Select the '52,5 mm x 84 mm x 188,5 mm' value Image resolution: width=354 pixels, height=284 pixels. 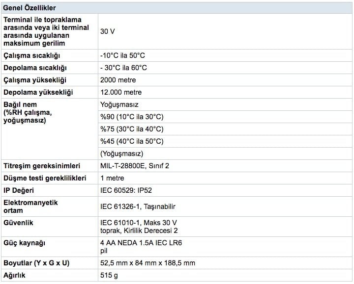pyautogui.click(x=147, y=263)
